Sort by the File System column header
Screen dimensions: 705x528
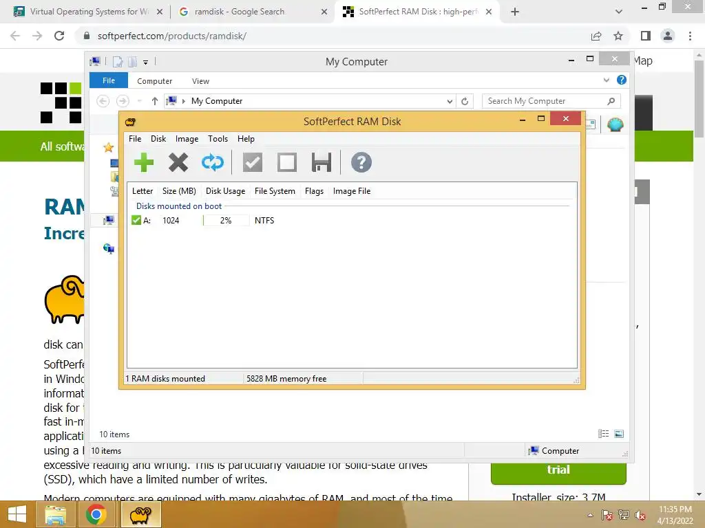[275, 191]
